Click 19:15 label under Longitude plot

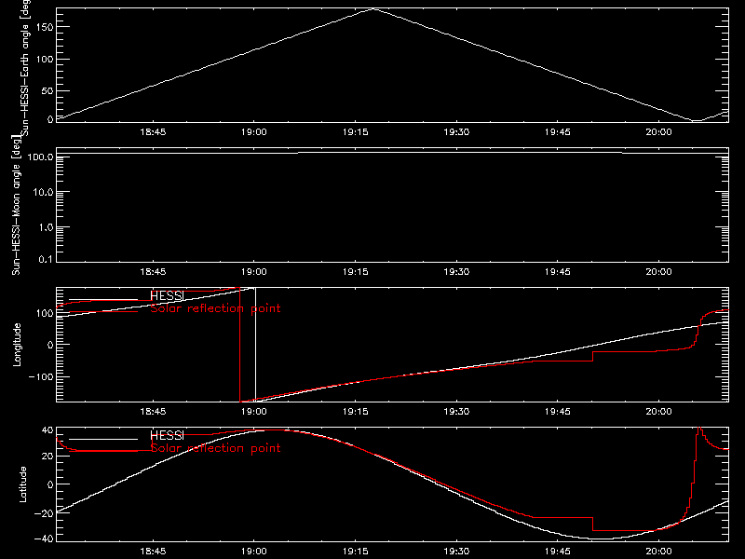point(356,411)
